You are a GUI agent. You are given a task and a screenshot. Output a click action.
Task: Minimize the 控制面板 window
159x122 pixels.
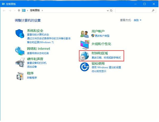click(x=135, y=4)
